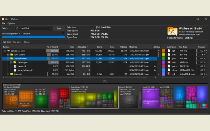The image size is (210, 131).
Task: Click the .mft file type icon
Action: point(169,62)
